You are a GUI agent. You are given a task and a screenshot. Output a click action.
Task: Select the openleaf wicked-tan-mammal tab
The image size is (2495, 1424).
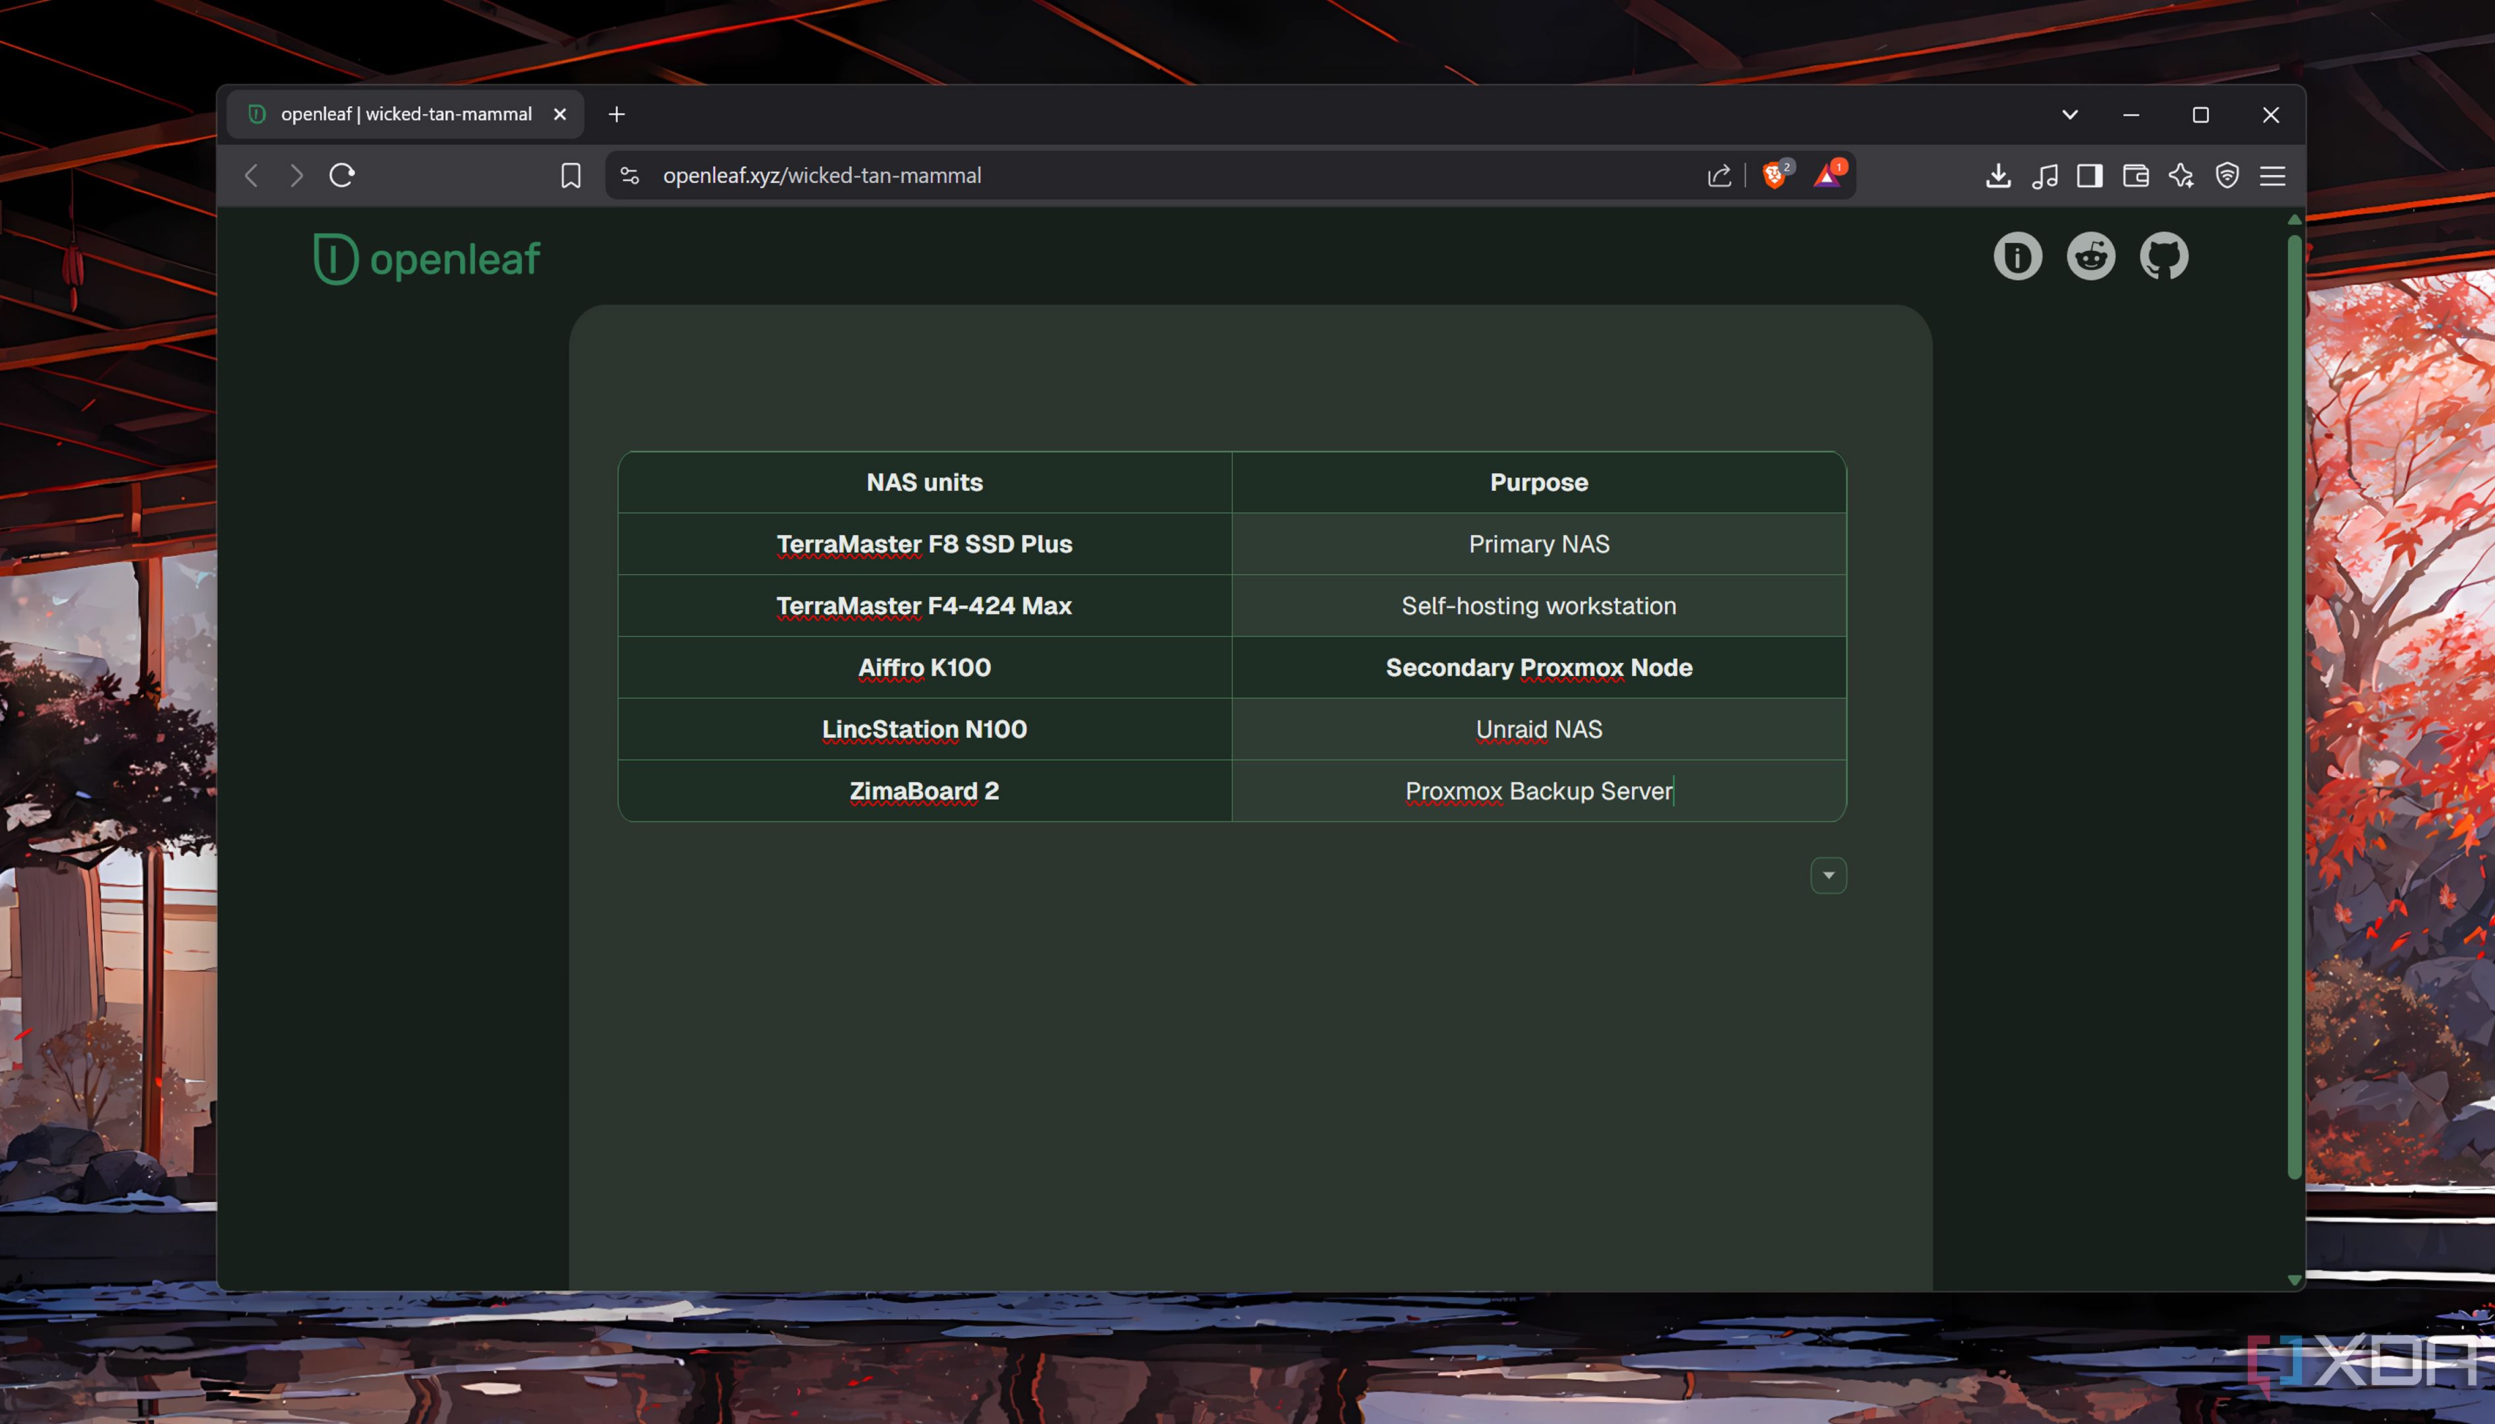tap(405, 115)
